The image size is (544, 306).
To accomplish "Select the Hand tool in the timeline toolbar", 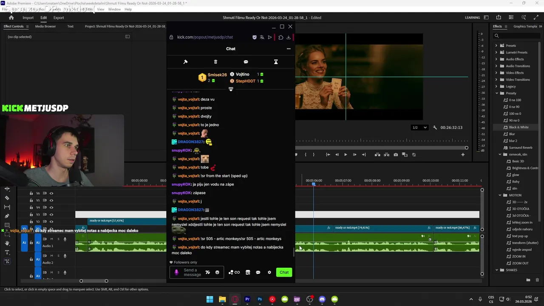I will click(x=7, y=243).
